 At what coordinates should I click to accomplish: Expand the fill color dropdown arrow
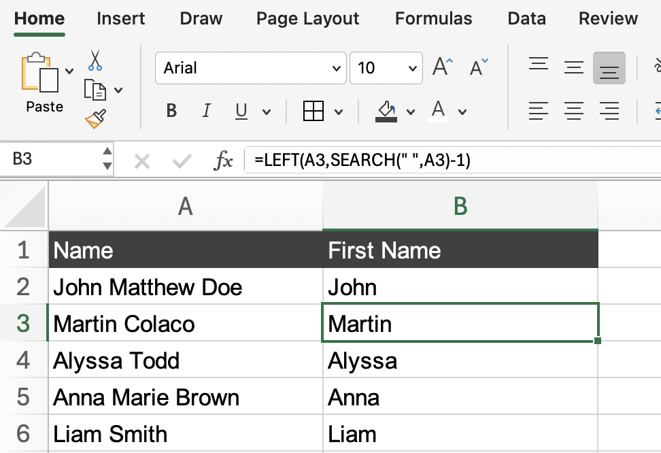tap(410, 112)
